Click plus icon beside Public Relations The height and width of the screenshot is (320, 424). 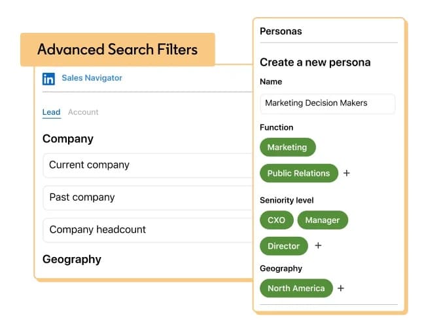[x=347, y=173]
